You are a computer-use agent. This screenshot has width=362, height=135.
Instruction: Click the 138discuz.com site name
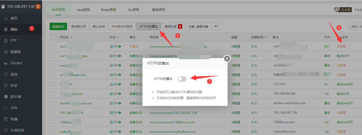point(70,122)
